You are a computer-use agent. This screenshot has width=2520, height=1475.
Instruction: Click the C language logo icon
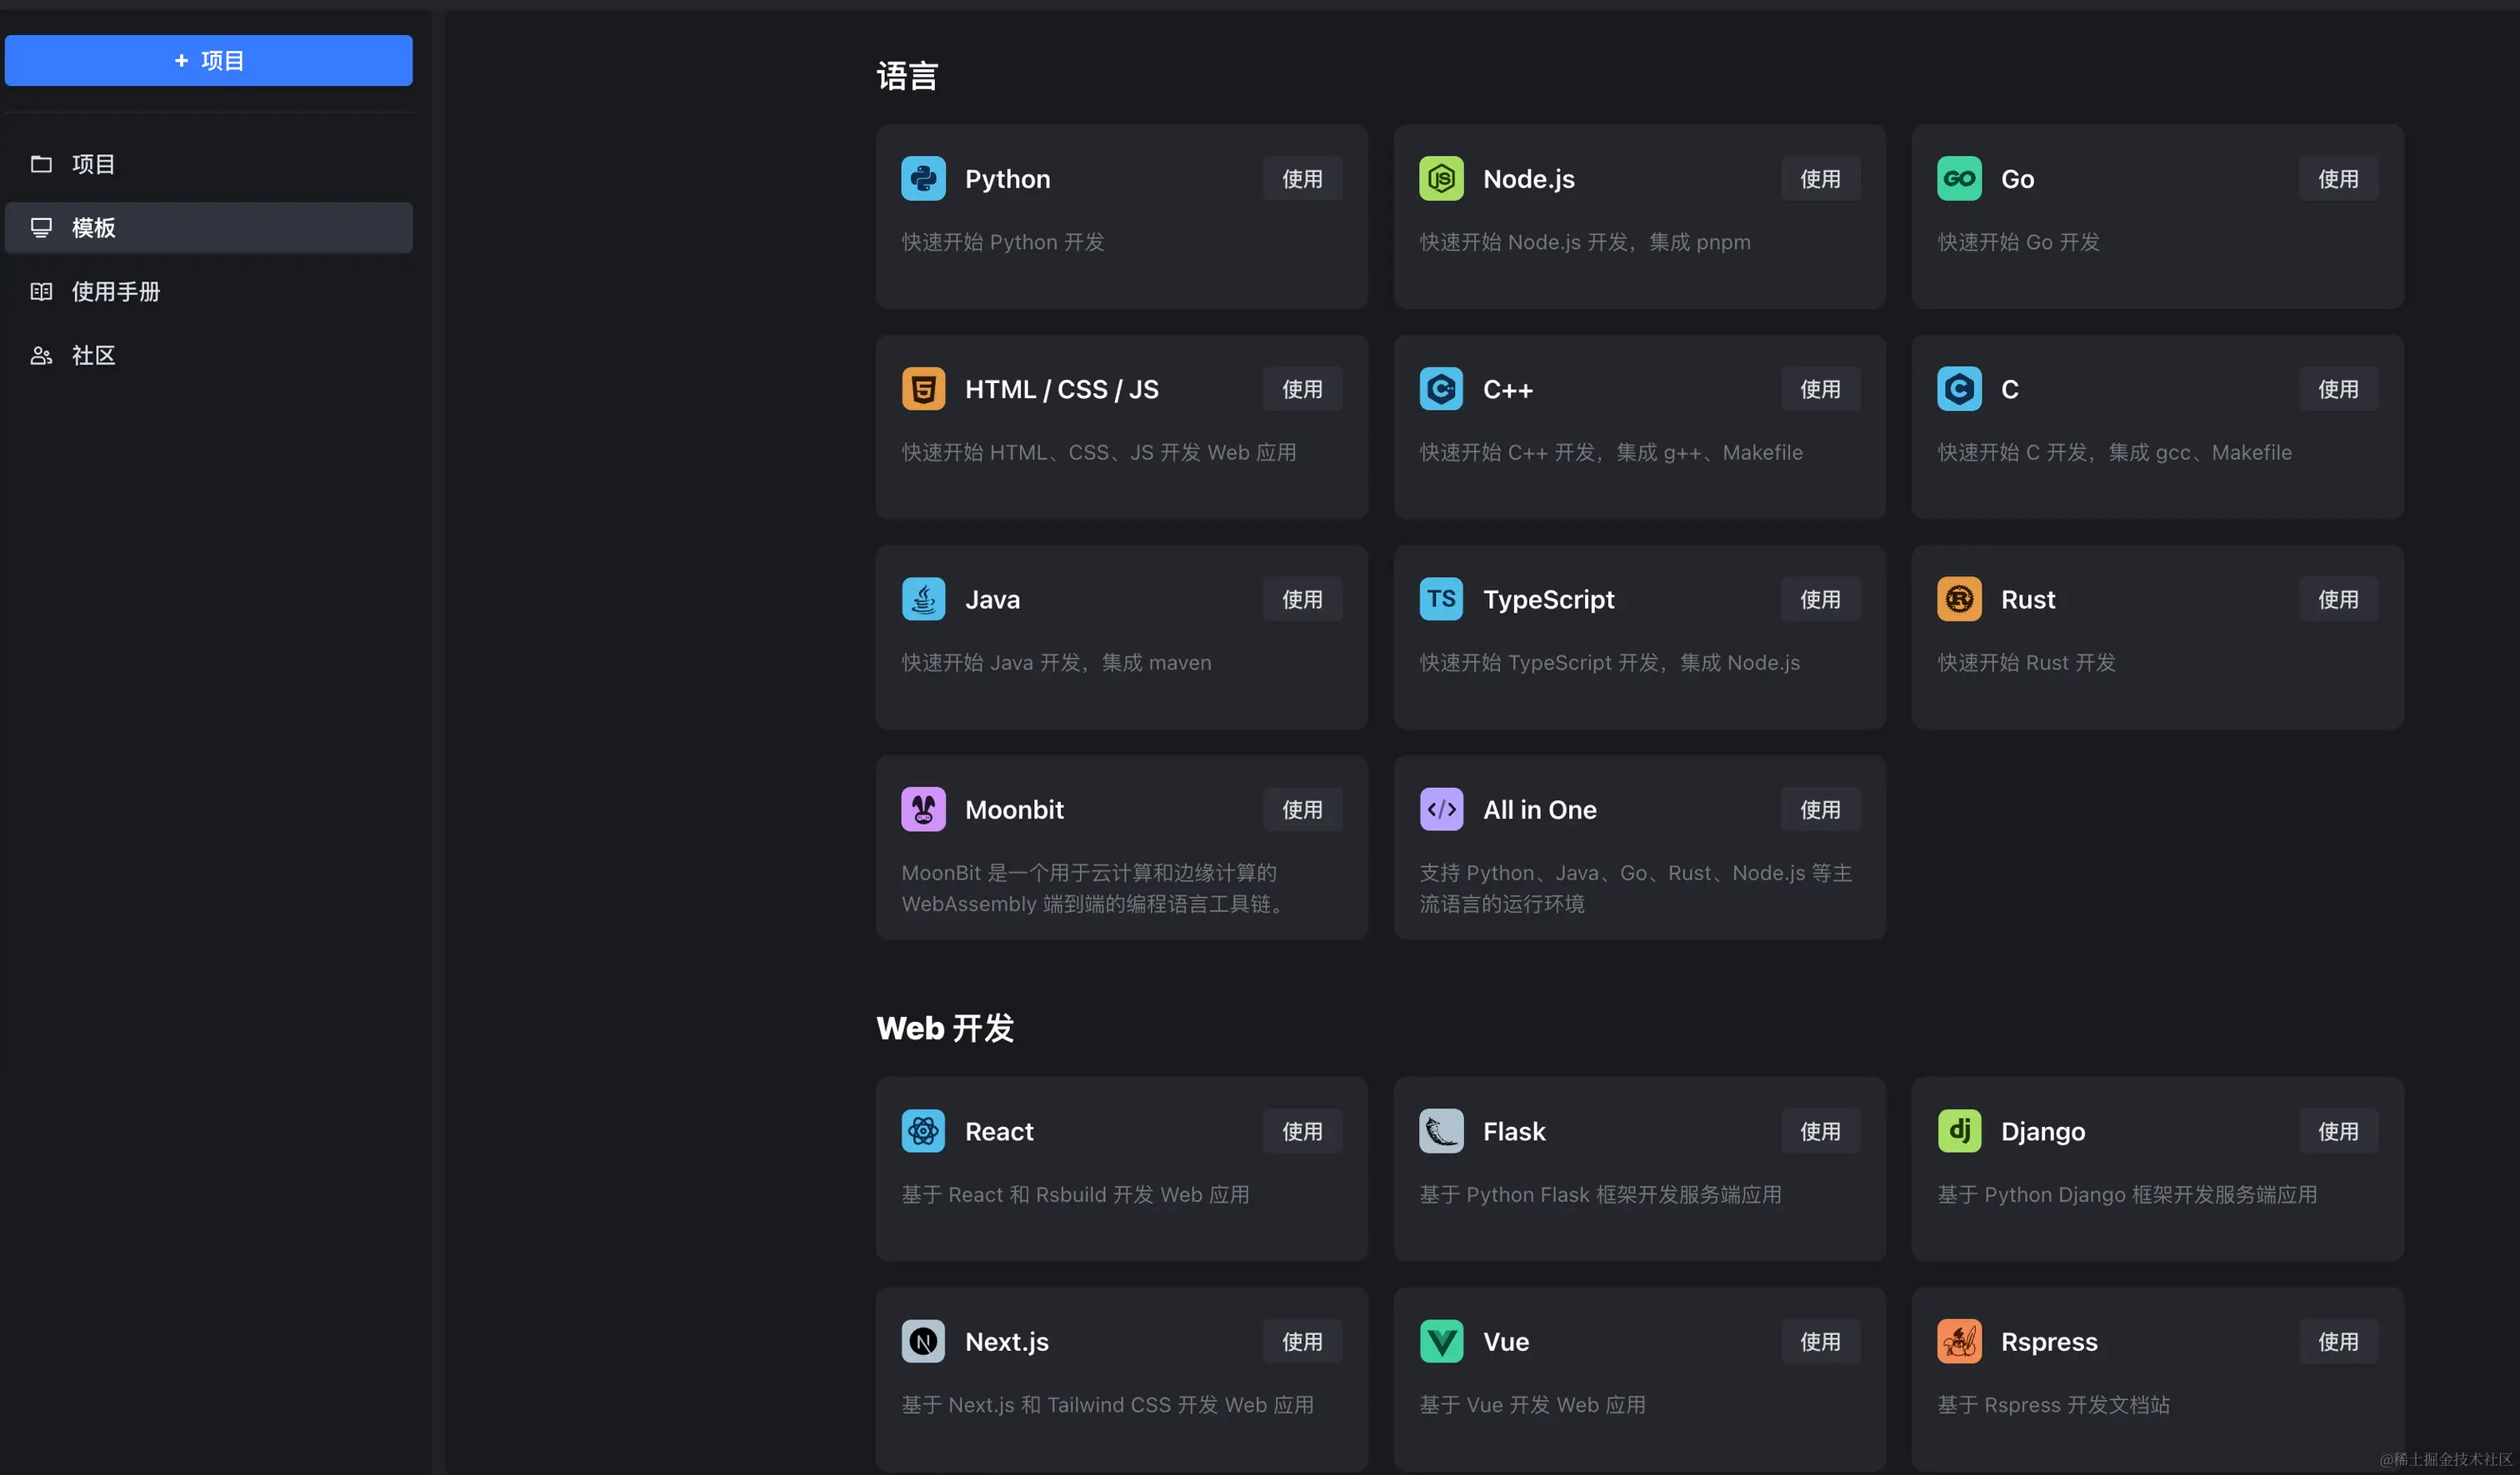coord(1959,389)
